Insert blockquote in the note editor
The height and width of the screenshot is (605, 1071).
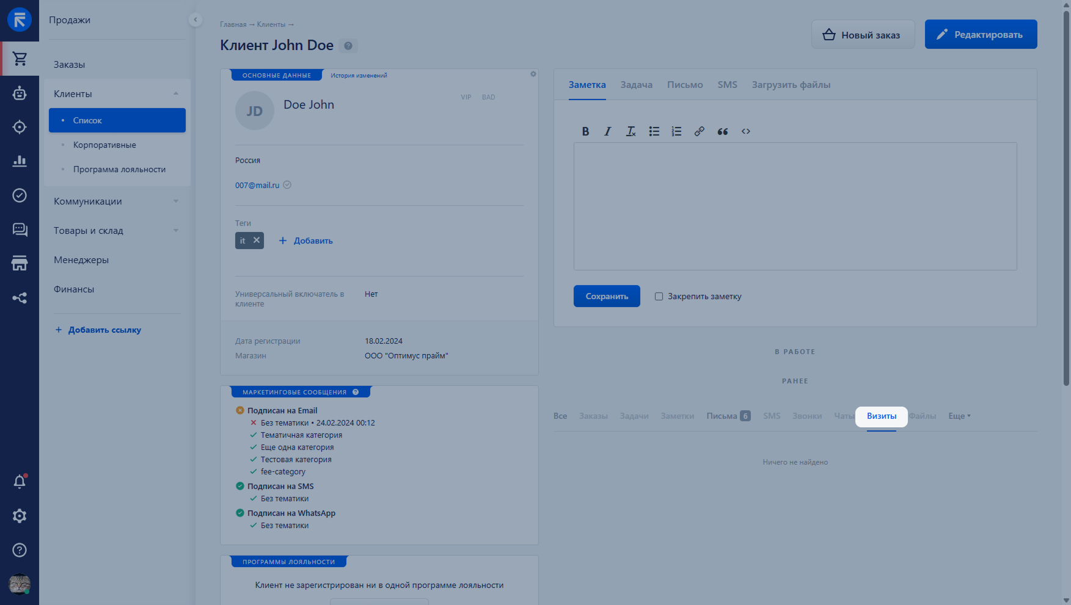point(722,131)
